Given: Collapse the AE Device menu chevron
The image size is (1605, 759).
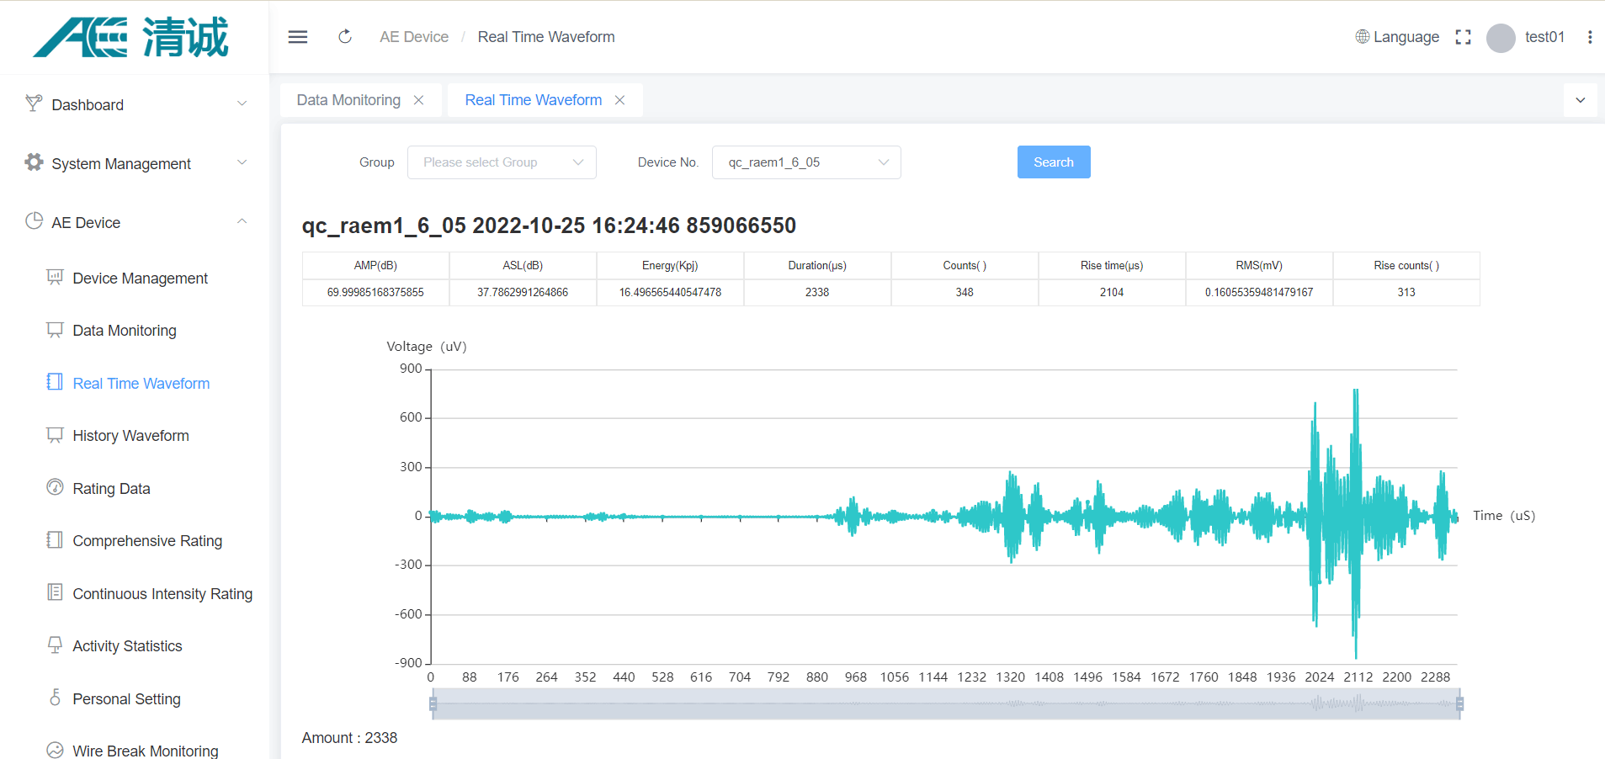Looking at the screenshot, I should point(242,221).
